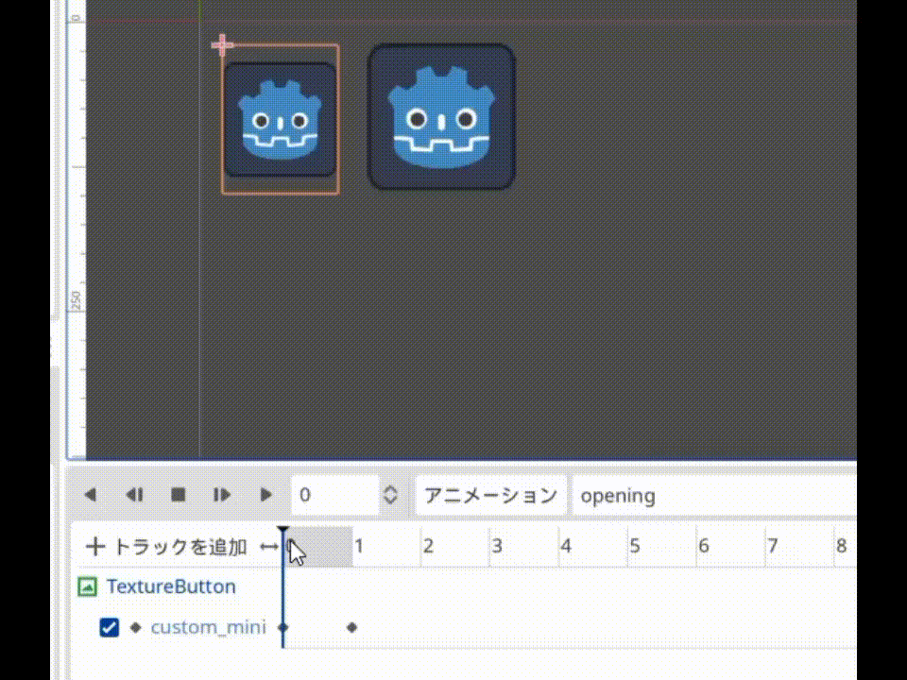907x680 pixels.
Task: Select the TextureButton track node
Action: [x=171, y=586]
